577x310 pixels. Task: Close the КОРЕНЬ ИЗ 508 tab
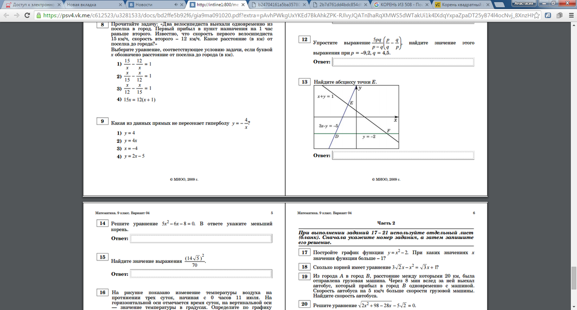428,5
